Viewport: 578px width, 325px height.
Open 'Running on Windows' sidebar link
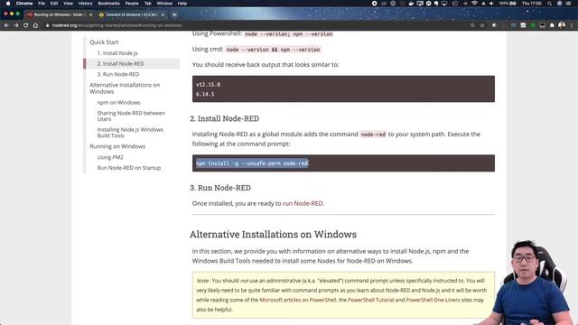(117, 146)
